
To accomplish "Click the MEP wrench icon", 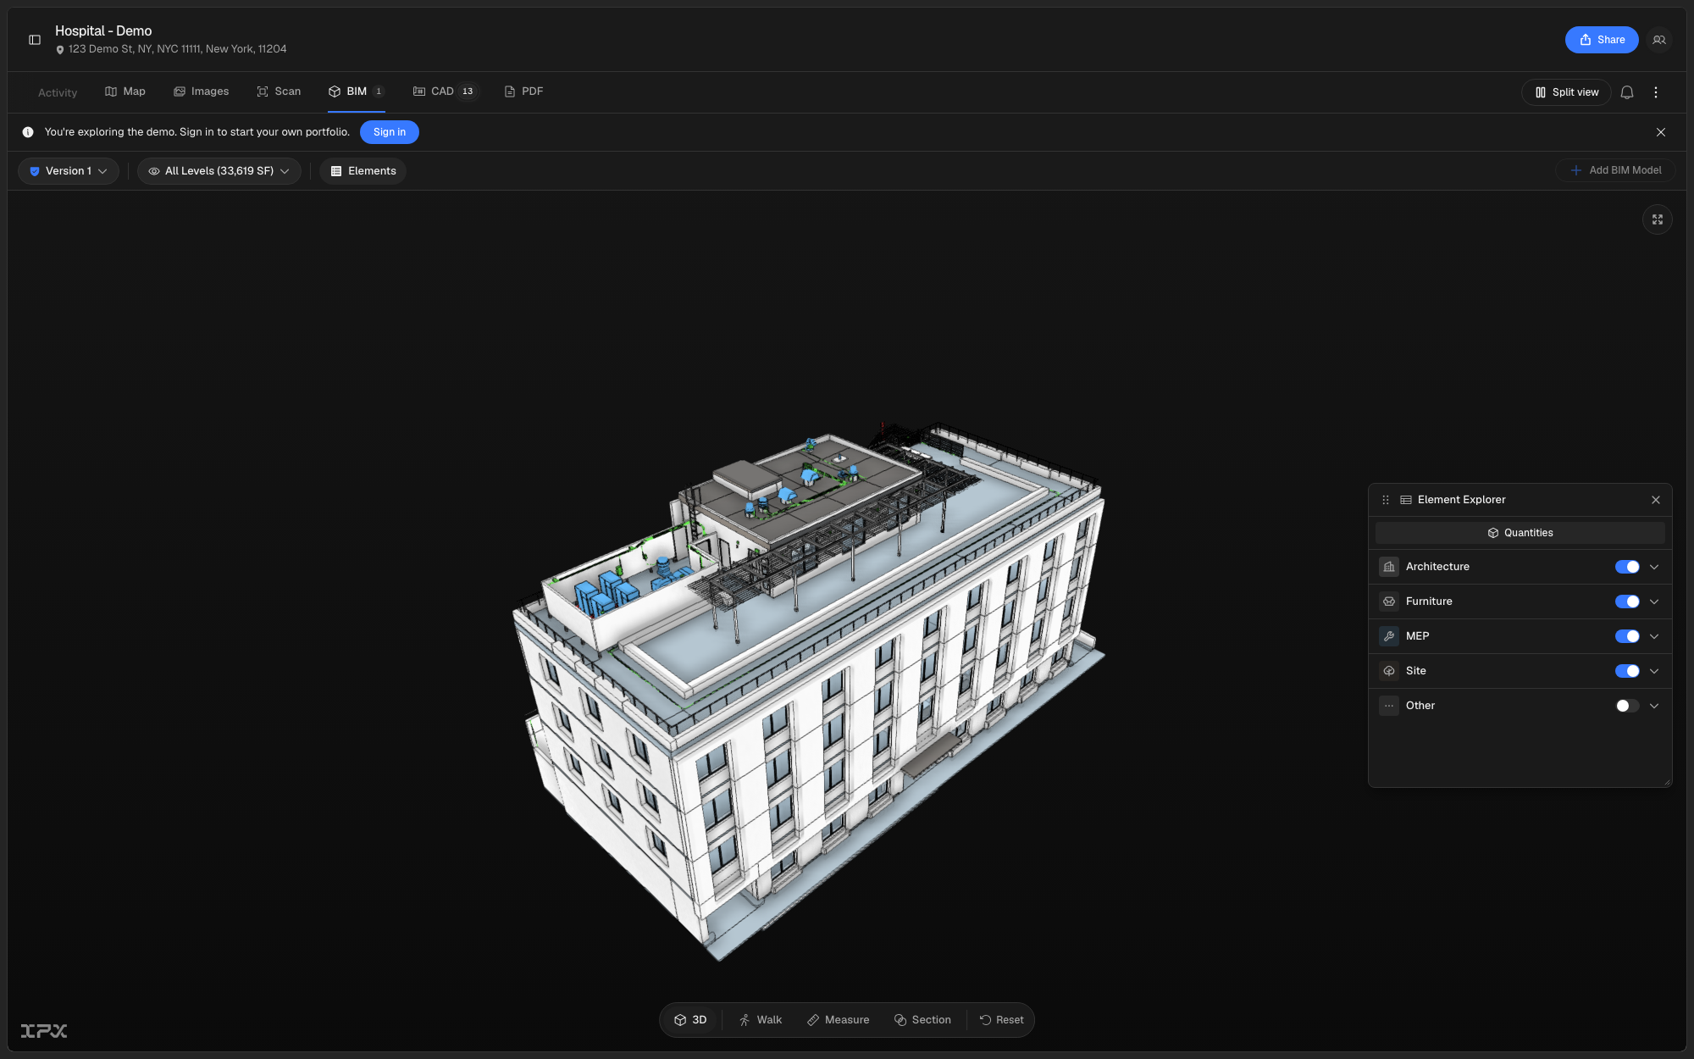I will tap(1389, 636).
